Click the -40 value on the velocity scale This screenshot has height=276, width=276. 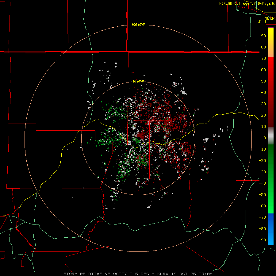262,183
